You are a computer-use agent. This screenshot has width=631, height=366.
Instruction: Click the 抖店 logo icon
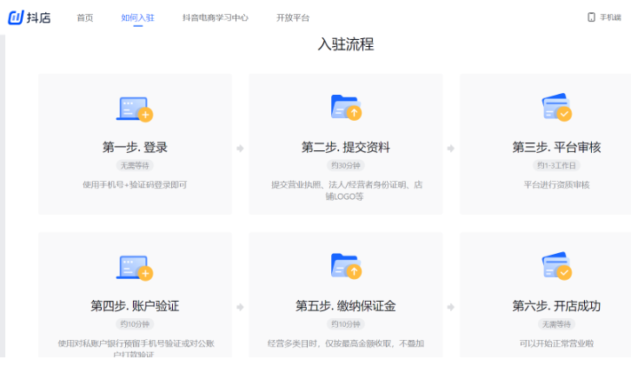(x=16, y=17)
